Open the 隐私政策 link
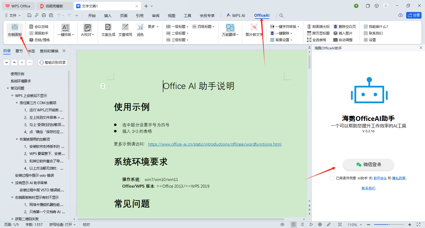Image resolution: width=425 pixels, height=228 pixels. point(399,178)
